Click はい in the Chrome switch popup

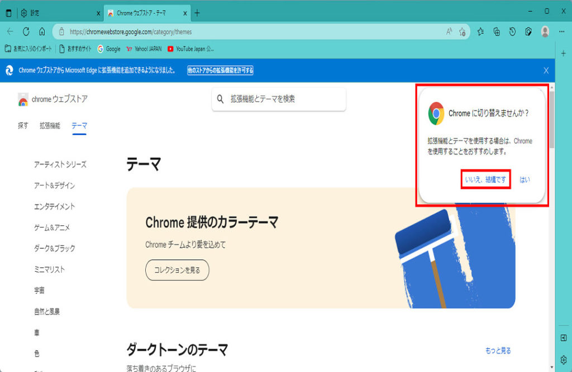click(525, 180)
